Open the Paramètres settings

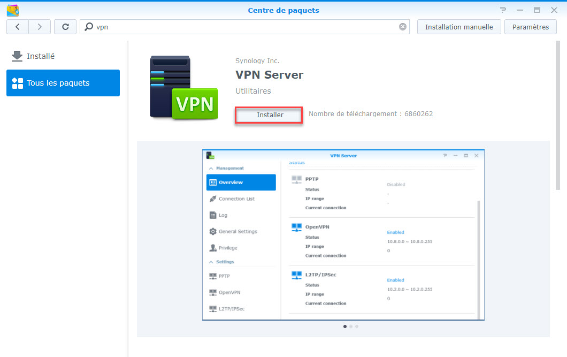point(530,27)
